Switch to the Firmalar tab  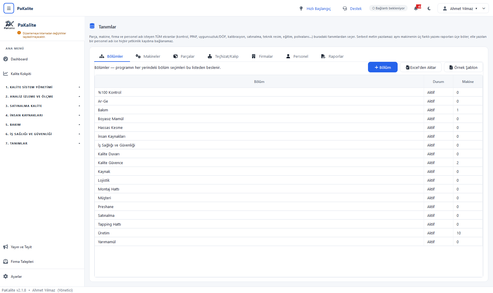click(262, 56)
